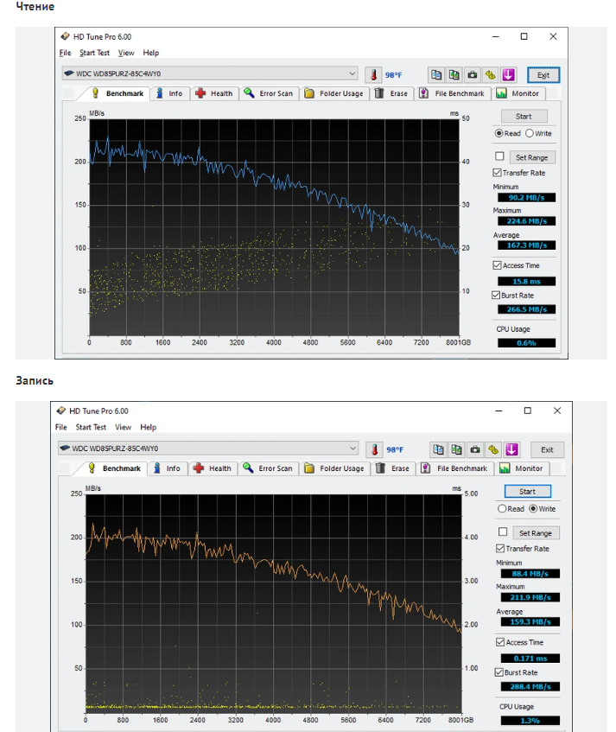Click HD Tune Pro title icon of the bottom window
Viewport: 616px width, 732px height.
coord(61,411)
